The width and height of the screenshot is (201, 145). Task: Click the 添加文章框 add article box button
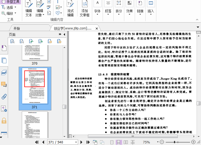[x=85, y=9]
